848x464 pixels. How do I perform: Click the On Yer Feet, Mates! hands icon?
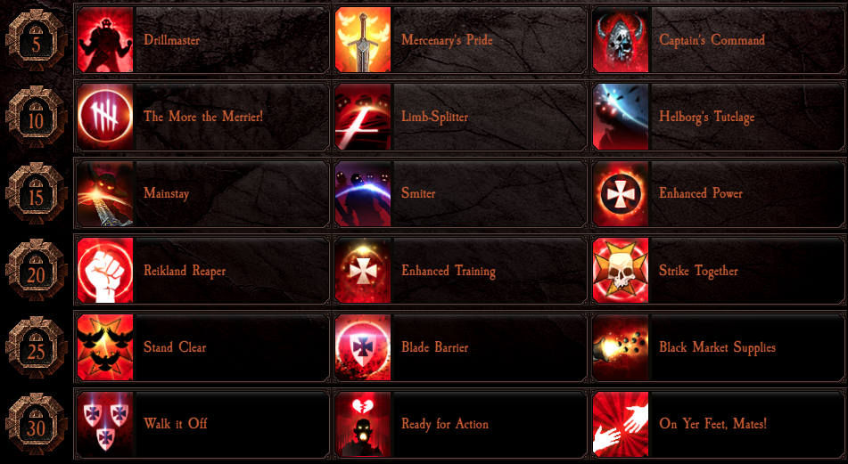(621, 424)
